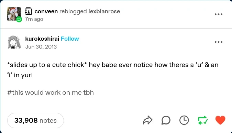Click the Jun 30, 2013 timestamp
This screenshot has width=232, height=133.
[41, 47]
